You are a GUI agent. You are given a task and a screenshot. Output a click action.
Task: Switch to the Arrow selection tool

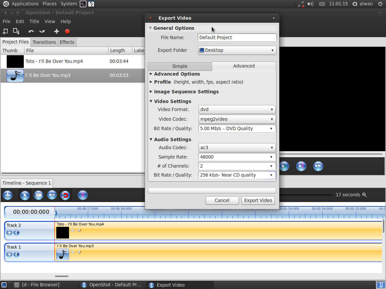[x=25, y=195]
